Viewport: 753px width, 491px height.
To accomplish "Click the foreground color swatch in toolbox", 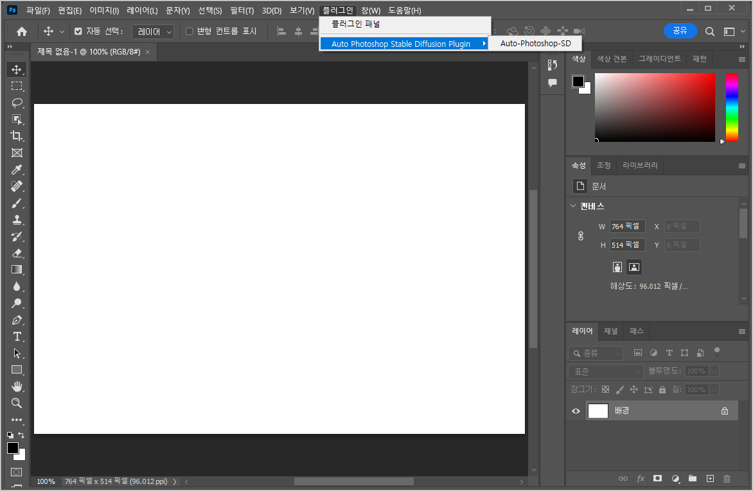I will tap(12, 448).
